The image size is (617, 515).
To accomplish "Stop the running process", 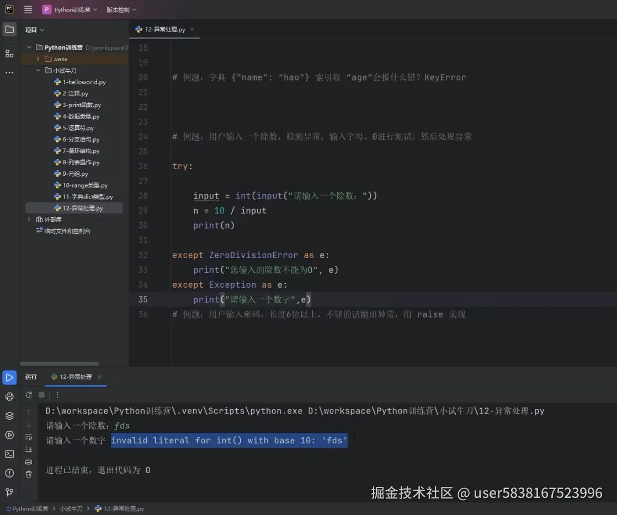I will coord(42,395).
